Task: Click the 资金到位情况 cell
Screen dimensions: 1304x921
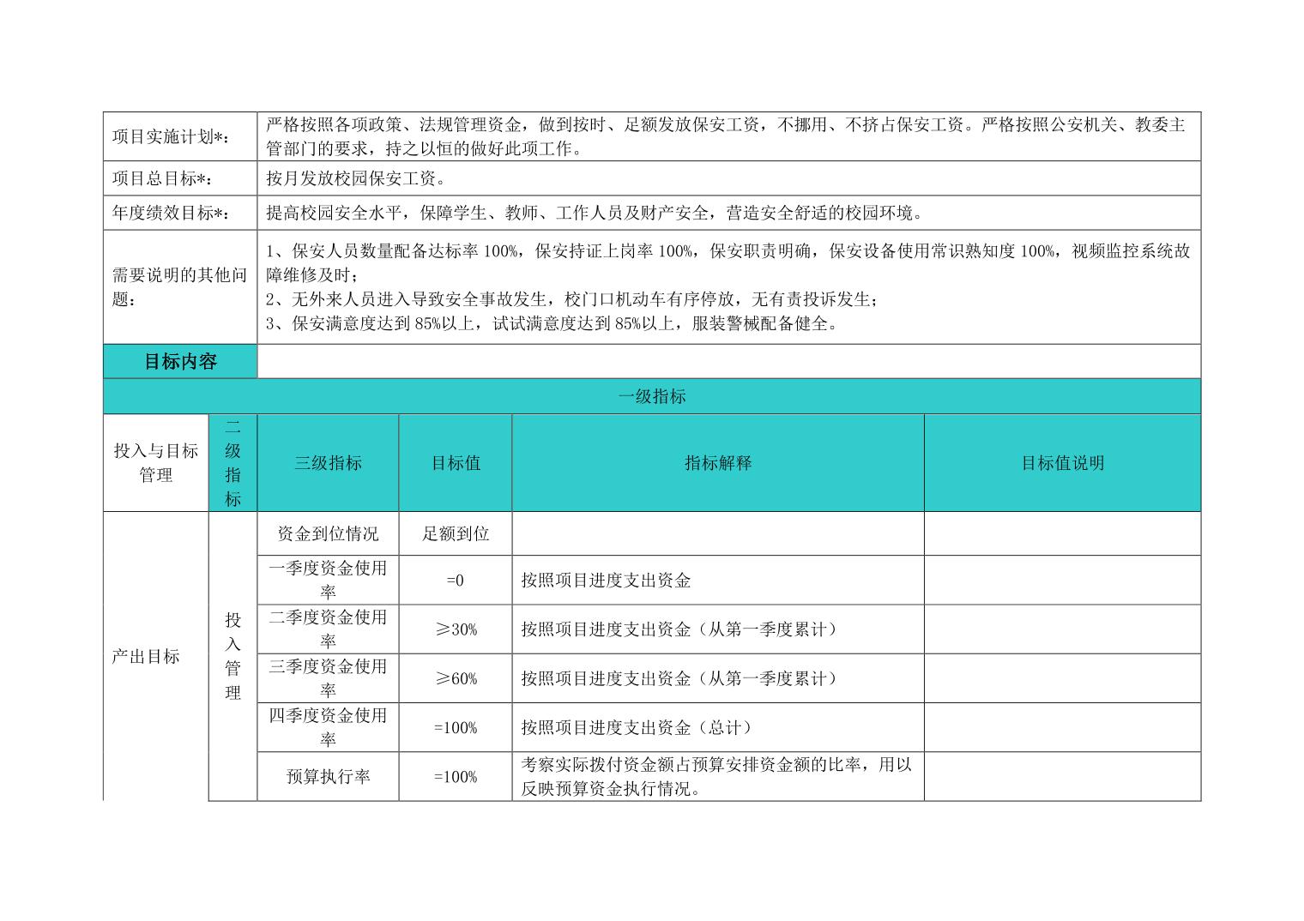Action: (x=328, y=533)
